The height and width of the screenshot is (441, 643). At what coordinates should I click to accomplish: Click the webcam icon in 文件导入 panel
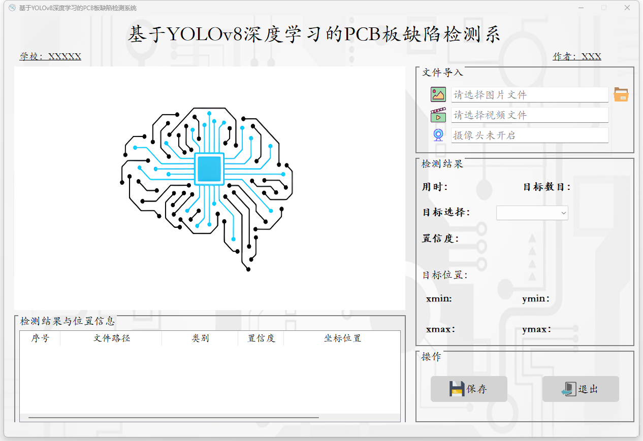coord(437,134)
